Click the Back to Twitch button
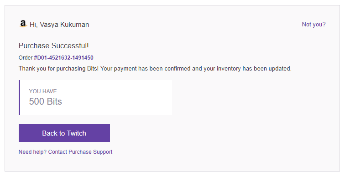This screenshot has width=345, height=177. [64, 133]
